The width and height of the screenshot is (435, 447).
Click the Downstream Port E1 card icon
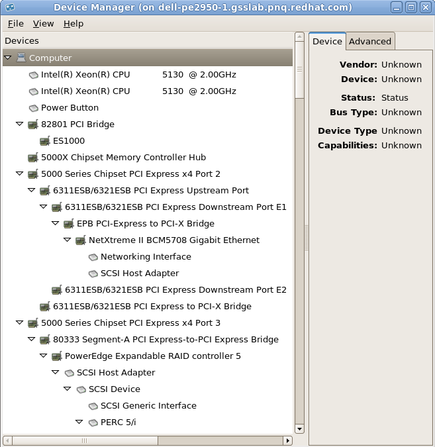pyautogui.click(x=57, y=207)
